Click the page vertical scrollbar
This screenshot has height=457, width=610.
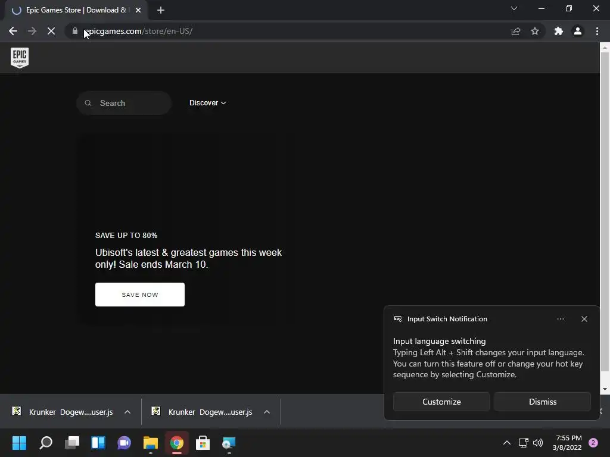(x=605, y=212)
